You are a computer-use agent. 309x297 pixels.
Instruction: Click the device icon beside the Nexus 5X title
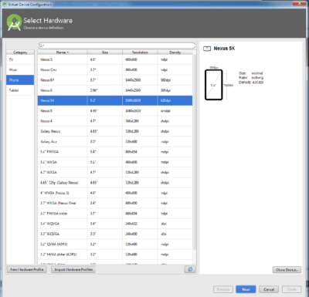coord(207,49)
